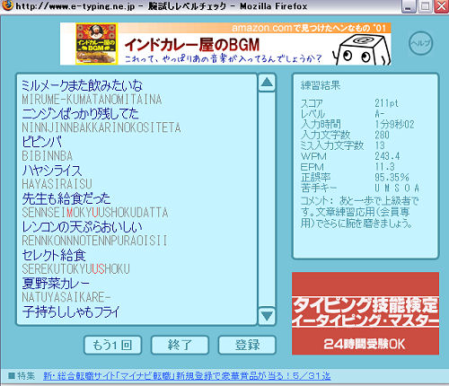The width and height of the screenshot is (449, 386).
Task: Click the コメント feedback paragraph
Action: [x=359, y=212]
